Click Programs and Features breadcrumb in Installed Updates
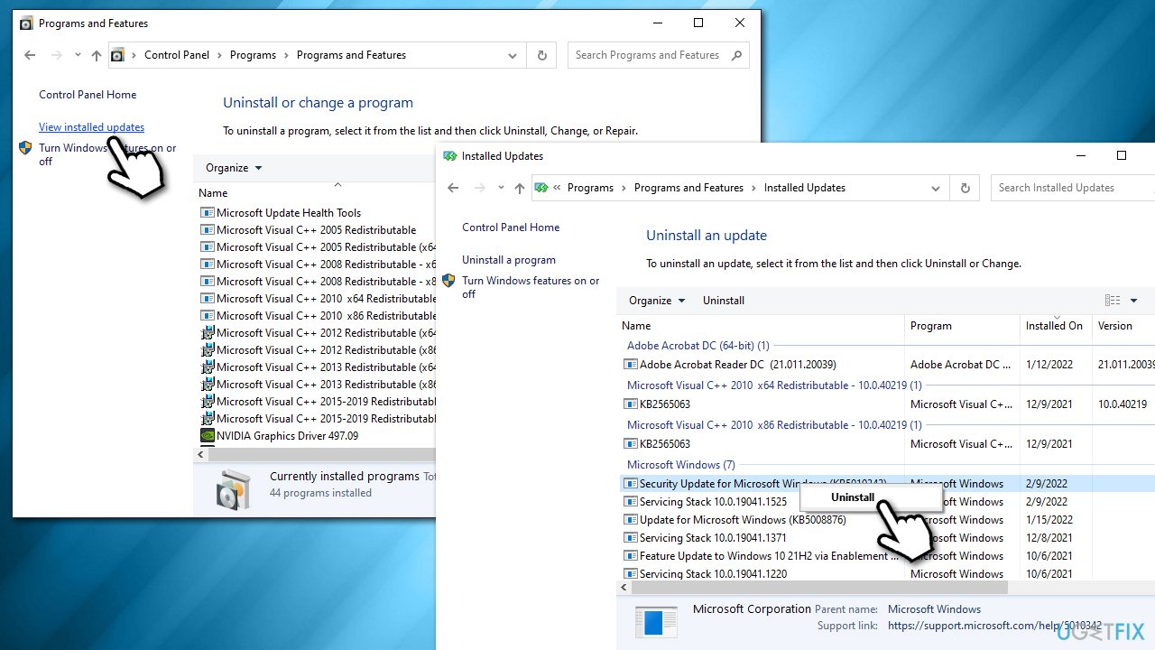Image resolution: width=1155 pixels, height=650 pixels. [688, 188]
